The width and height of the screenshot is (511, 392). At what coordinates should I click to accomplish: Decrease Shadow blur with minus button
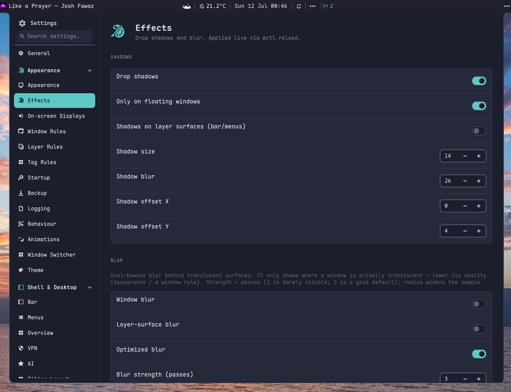pyautogui.click(x=465, y=181)
